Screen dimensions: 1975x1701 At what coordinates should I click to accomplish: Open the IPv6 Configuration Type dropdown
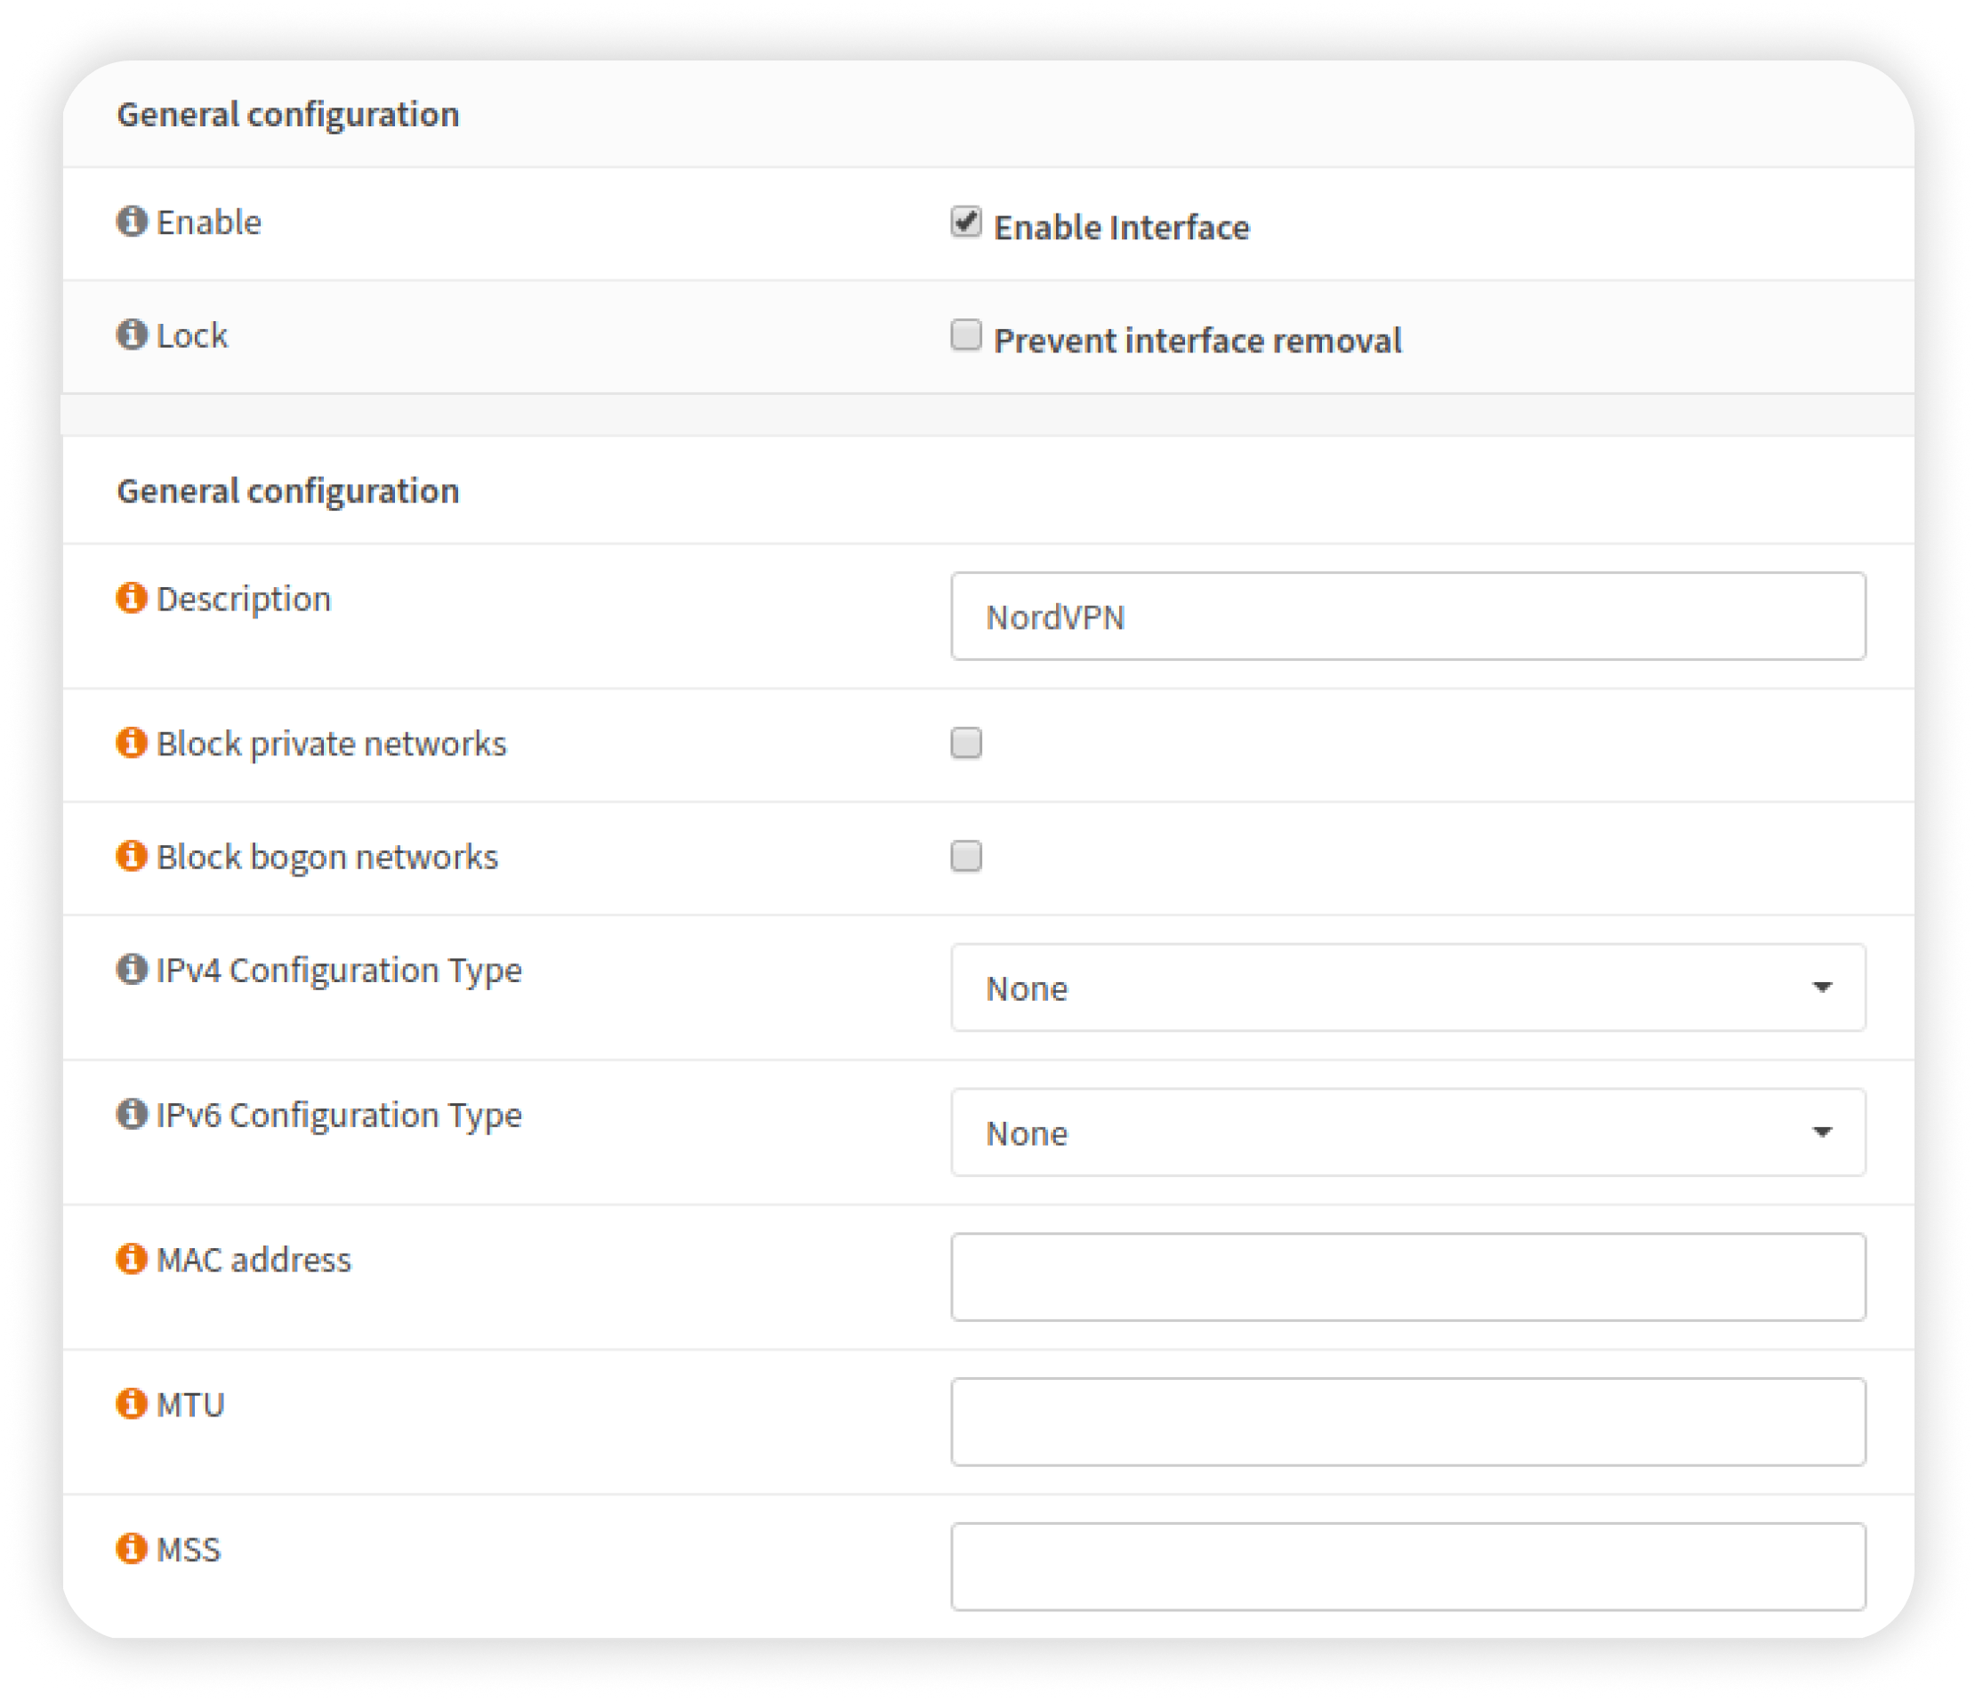[x=1407, y=1133]
